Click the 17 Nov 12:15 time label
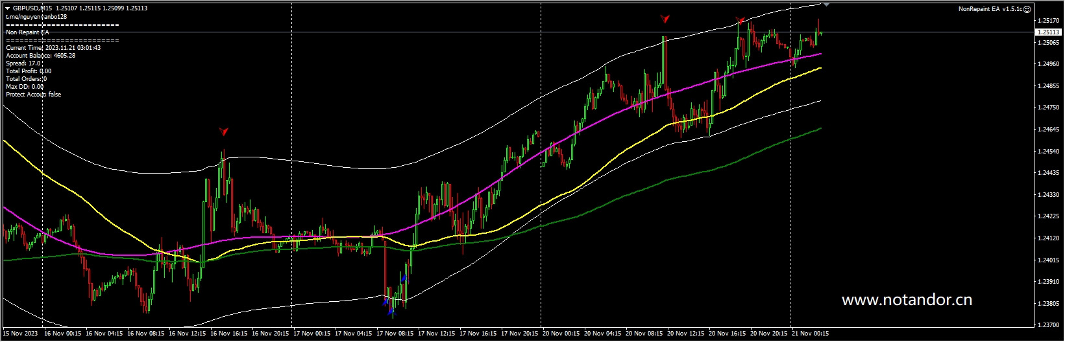The image size is (1065, 342). [437, 334]
